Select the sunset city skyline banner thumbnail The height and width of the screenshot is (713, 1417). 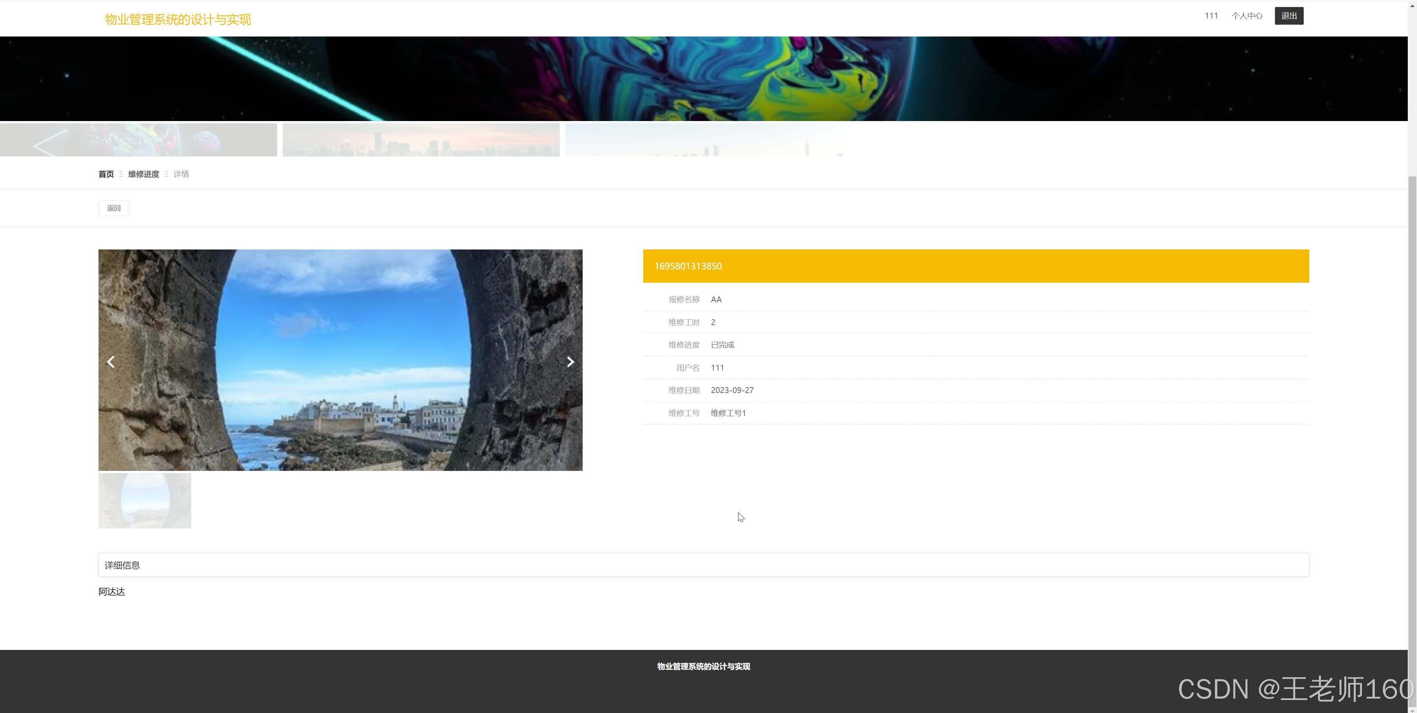point(421,140)
